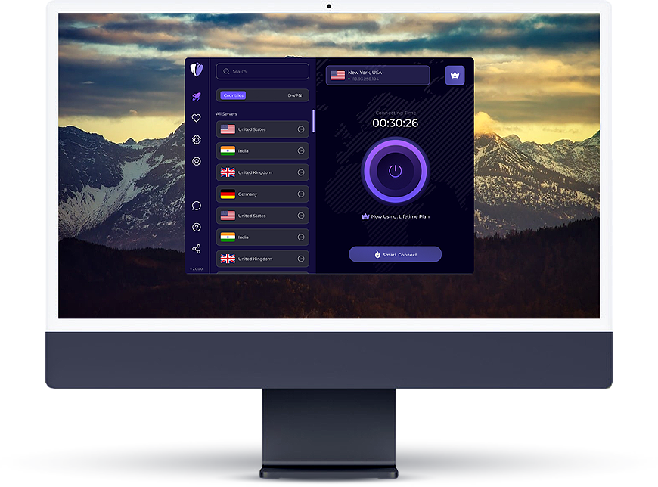Open the rocket quick-connect sidebar icon

tap(197, 97)
